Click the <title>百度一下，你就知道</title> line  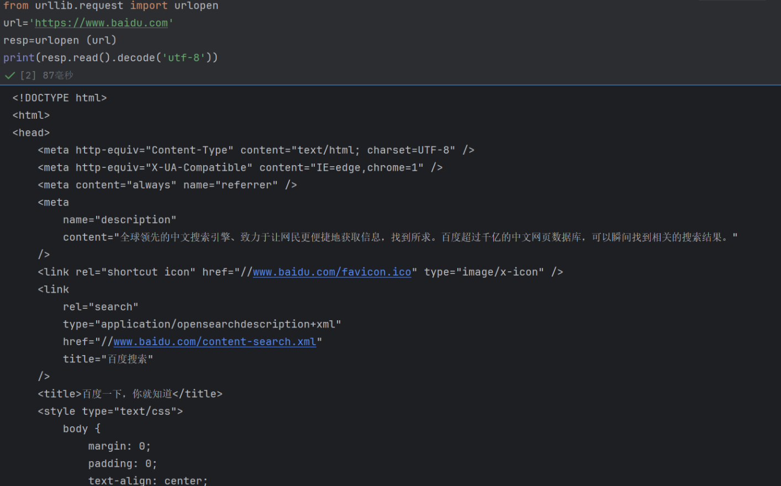pyautogui.click(x=130, y=394)
